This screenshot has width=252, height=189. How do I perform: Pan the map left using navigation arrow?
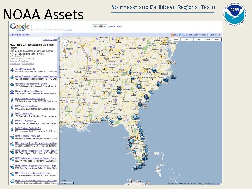(62, 43)
